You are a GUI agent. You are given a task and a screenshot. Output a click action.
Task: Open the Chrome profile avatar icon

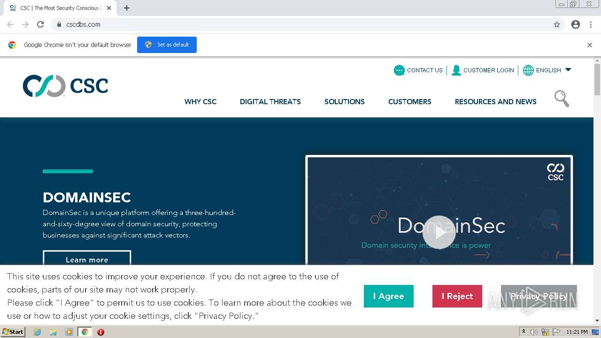tap(576, 24)
